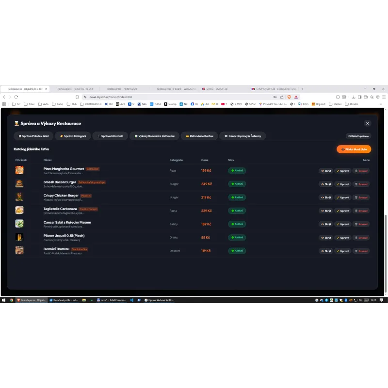This screenshot has height=388, width=388.
Task: Hide the Pilsner Urquell 0.5l item
Action: click(x=326, y=238)
